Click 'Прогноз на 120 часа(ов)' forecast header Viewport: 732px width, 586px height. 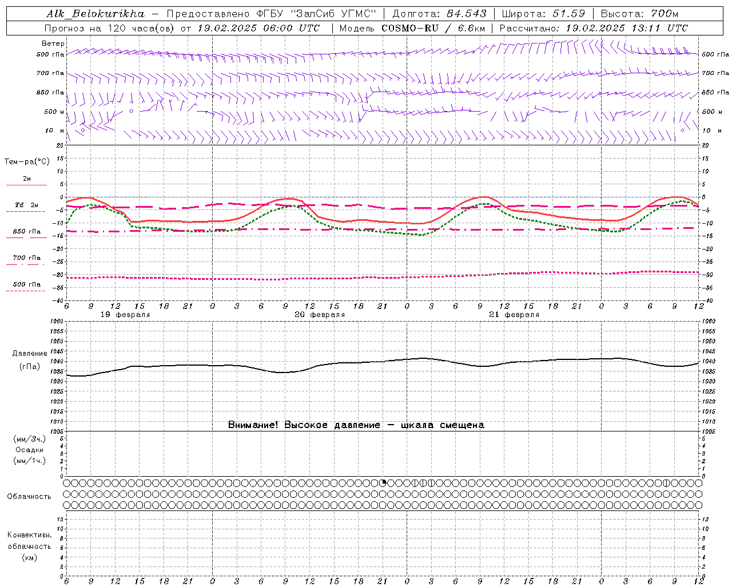pos(110,28)
